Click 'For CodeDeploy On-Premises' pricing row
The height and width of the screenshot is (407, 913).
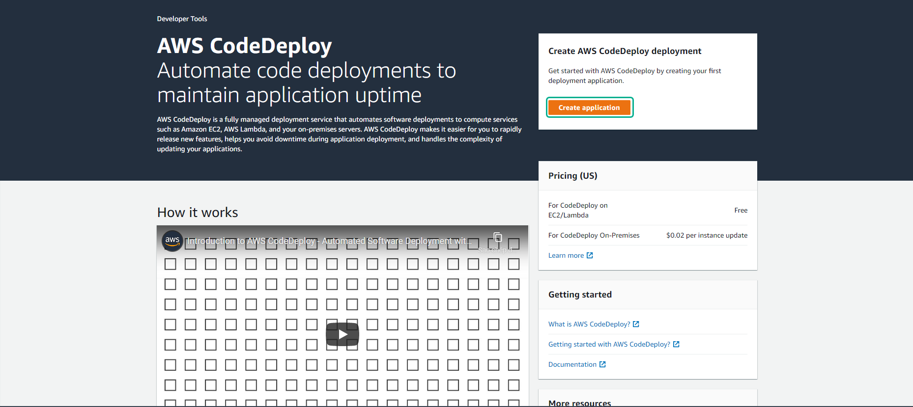648,235
